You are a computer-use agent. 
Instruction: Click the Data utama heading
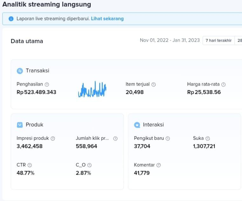(27, 41)
